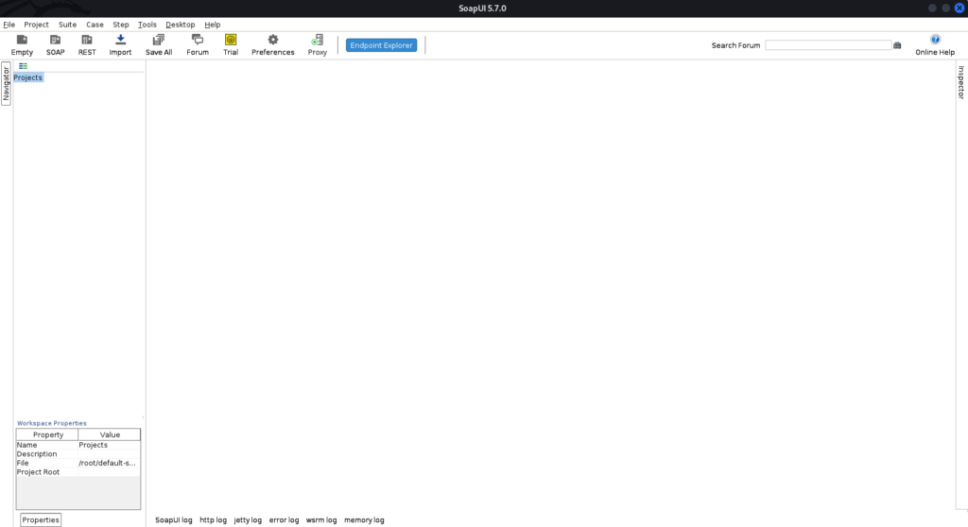The image size is (968, 527).
Task: Select the Projects tree node
Action: (x=27, y=77)
